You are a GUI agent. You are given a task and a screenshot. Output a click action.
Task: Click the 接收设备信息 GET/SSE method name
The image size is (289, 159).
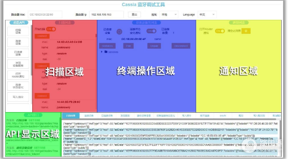[24, 148]
